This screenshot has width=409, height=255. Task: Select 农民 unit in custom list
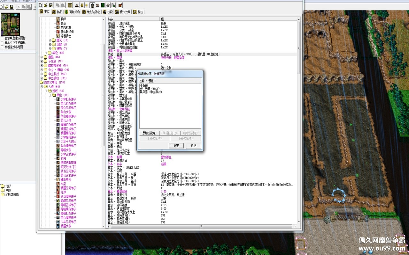[x=63, y=158]
